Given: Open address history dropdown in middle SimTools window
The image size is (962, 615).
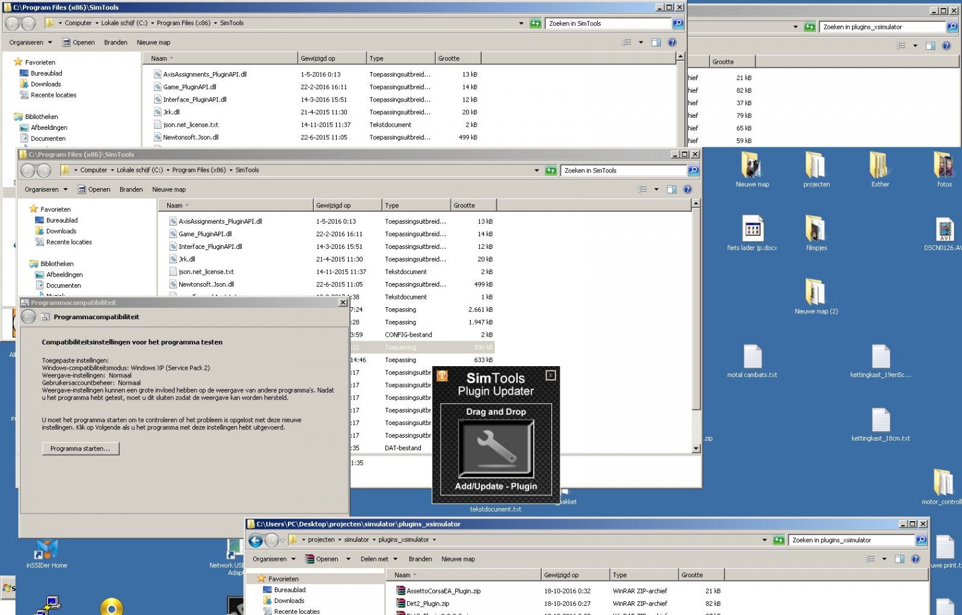Looking at the screenshot, I should coord(537,171).
